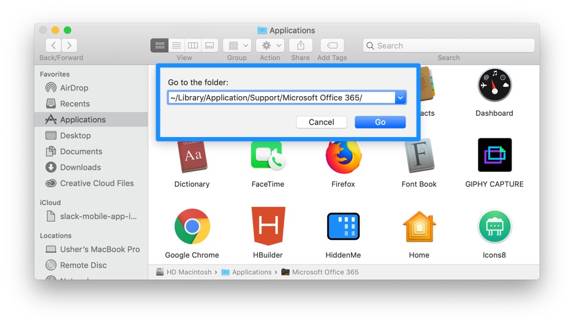This screenshot has width=574, height=325.
Task: Click the iCloud section header
Action: (x=50, y=203)
